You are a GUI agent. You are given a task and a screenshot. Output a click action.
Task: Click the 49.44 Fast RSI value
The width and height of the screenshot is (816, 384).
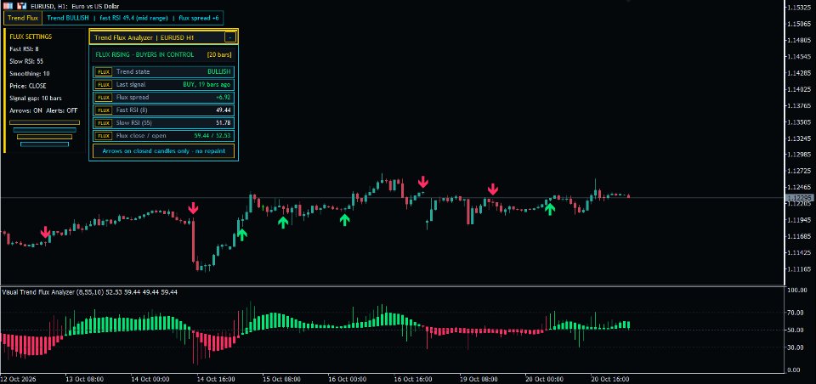click(224, 110)
